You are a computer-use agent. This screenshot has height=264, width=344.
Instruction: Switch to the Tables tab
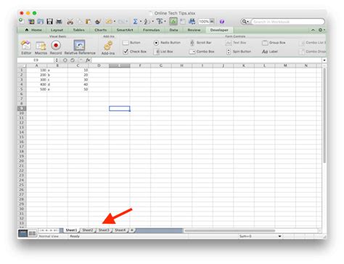coord(79,30)
